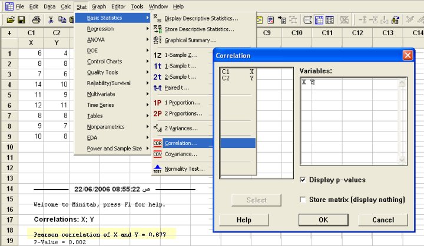Image resolution: width=424 pixels, height=246 pixels.
Task: Open the Editor menu
Action: [118, 6]
